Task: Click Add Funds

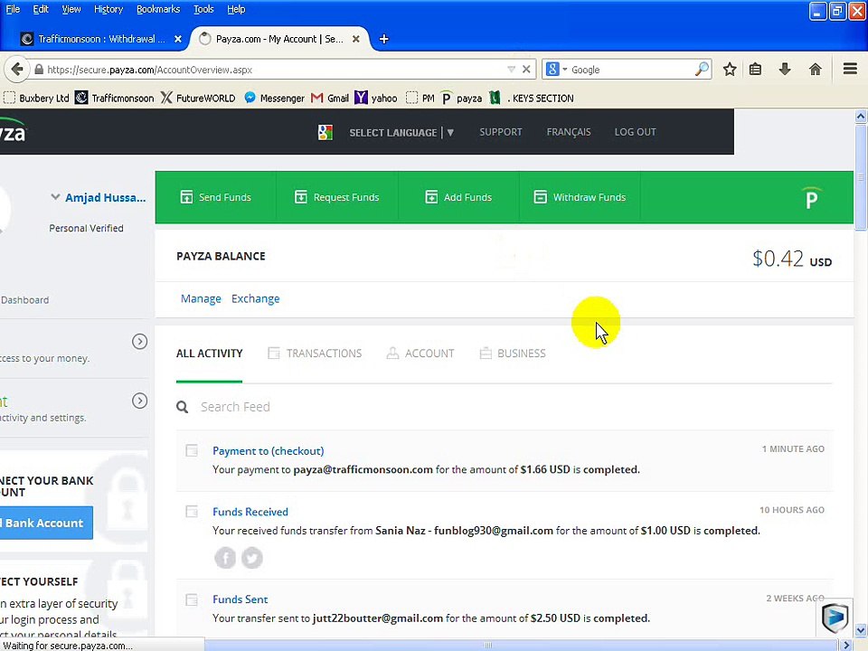Action: click(458, 197)
